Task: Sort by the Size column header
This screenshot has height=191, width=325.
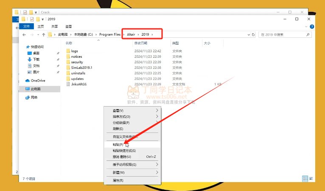Action: (207, 43)
